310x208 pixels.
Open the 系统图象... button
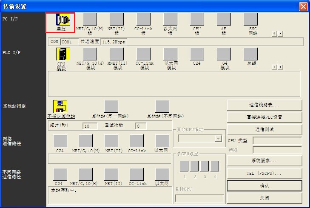[264, 160]
